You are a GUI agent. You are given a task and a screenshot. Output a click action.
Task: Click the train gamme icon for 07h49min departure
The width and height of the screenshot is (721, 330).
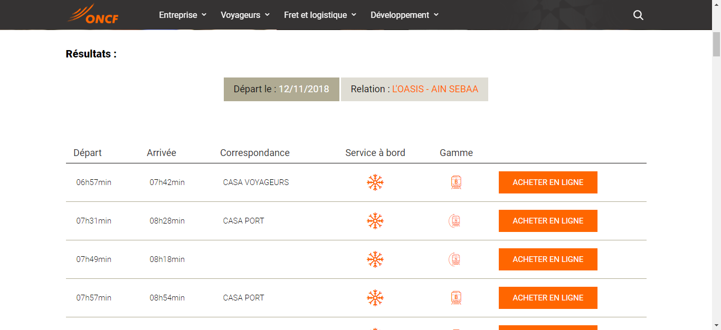click(x=454, y=259)
